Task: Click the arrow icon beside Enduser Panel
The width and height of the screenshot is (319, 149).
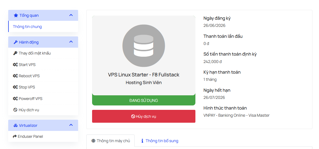Action: pyautogui.click(x=15, y=137)
